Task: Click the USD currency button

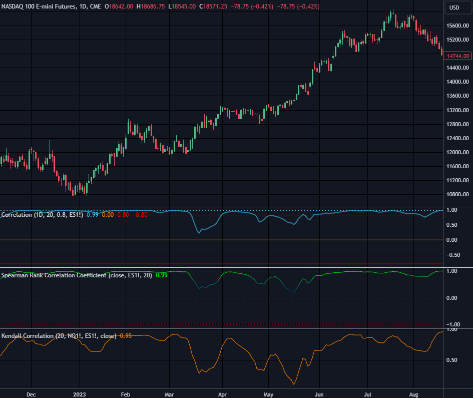Action: (x=458, y=8)
